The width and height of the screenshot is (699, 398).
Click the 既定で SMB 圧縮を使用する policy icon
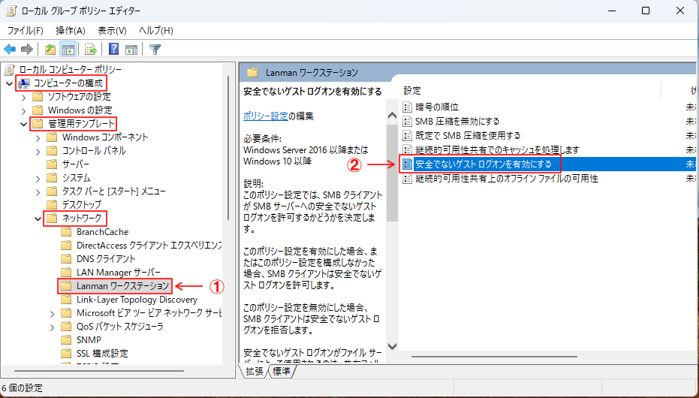(x=407, y=135)
